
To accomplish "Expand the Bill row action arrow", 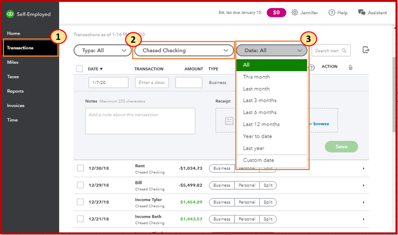I will click(x=363, y=185).
